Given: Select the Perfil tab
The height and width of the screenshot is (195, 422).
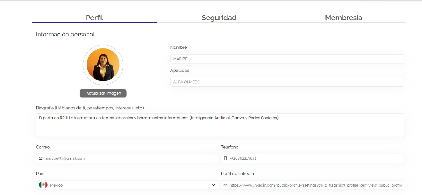Looking at the screenshot, I should (x=94, y=18).
